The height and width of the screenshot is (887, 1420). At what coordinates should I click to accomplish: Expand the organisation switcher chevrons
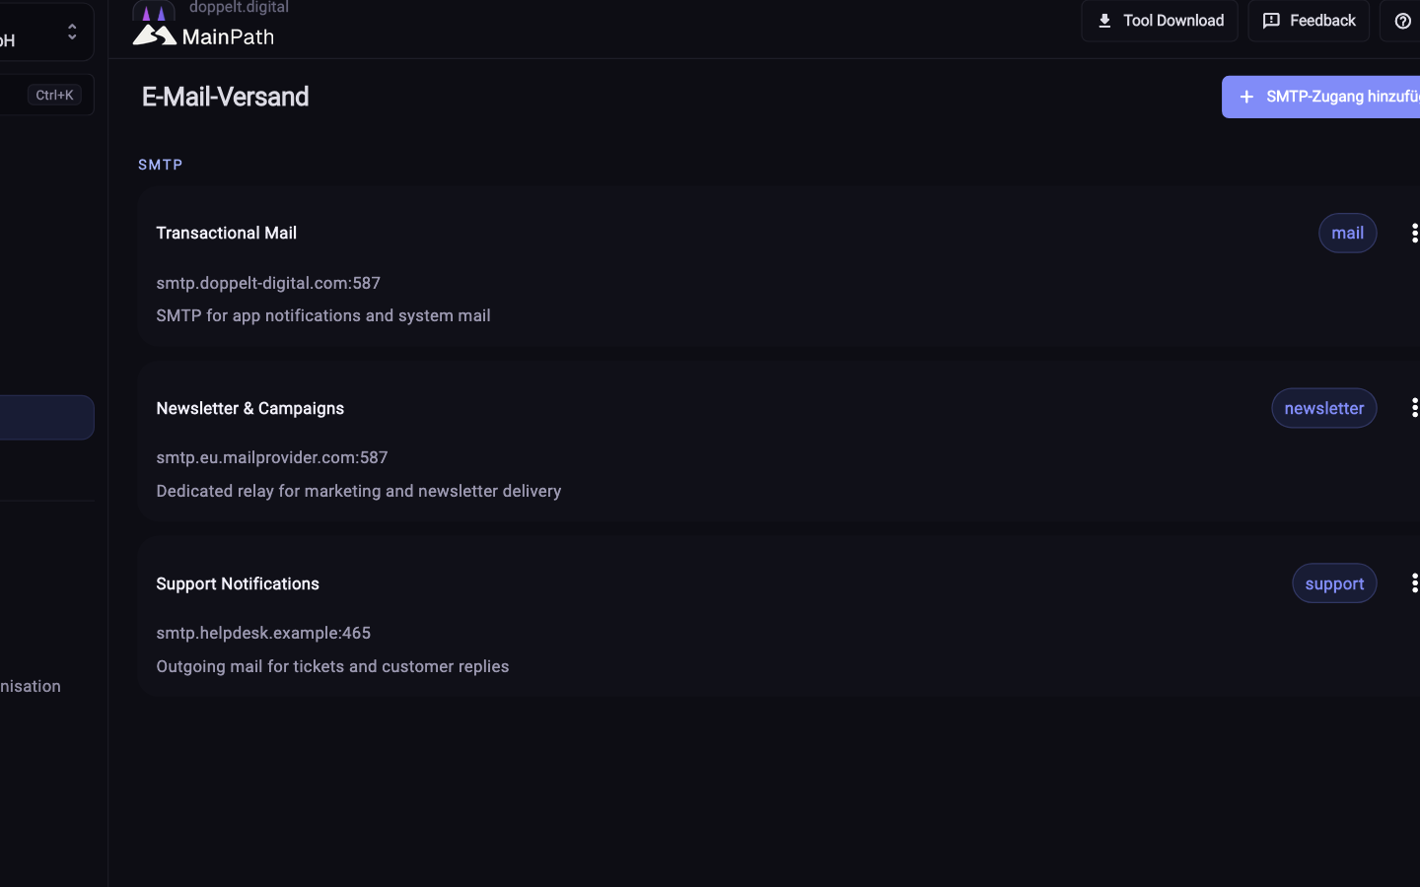coord(72,32)
